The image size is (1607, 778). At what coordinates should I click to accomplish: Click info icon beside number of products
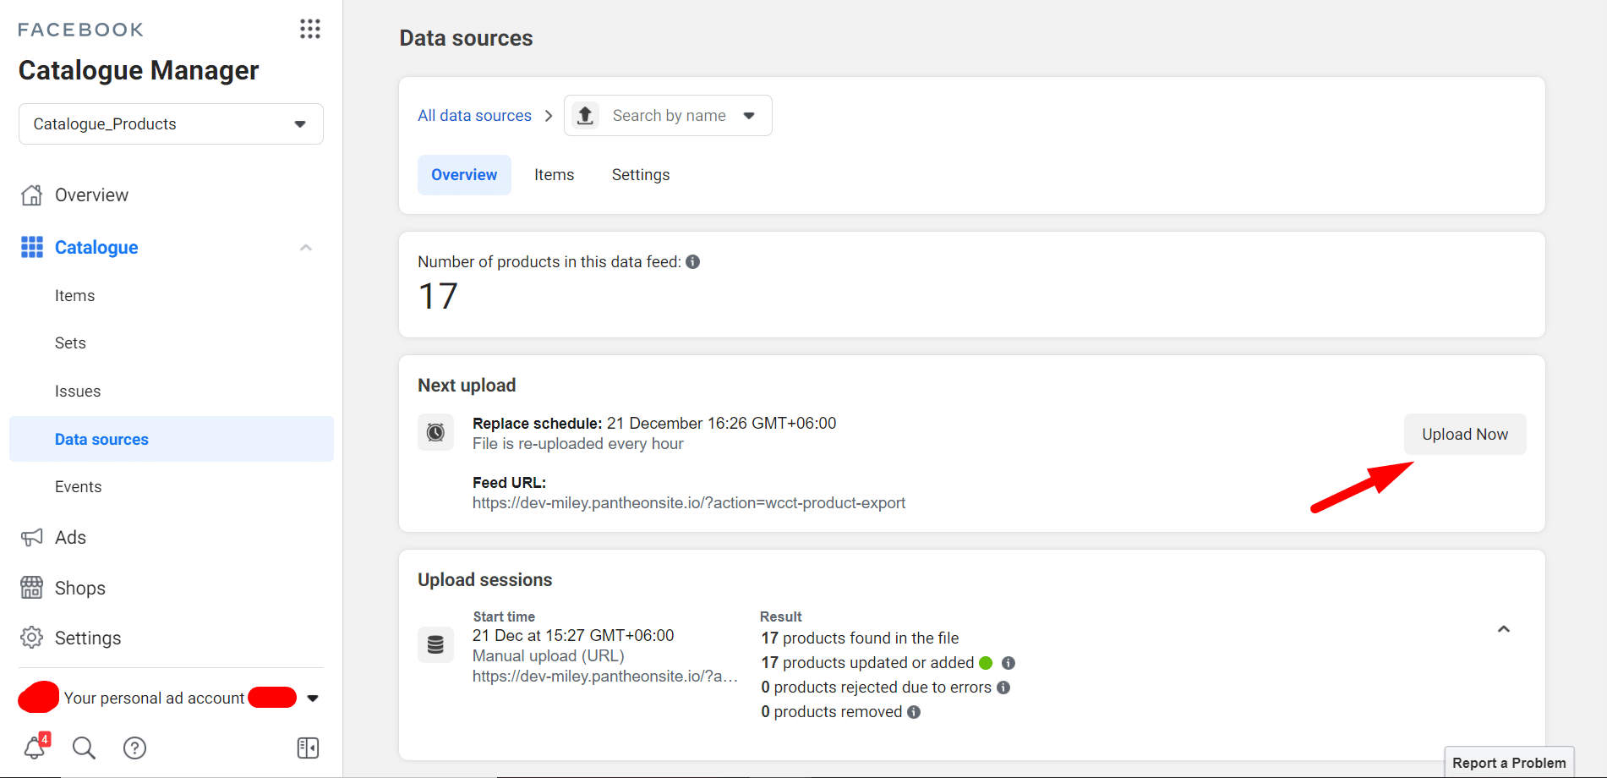point(692,262)
